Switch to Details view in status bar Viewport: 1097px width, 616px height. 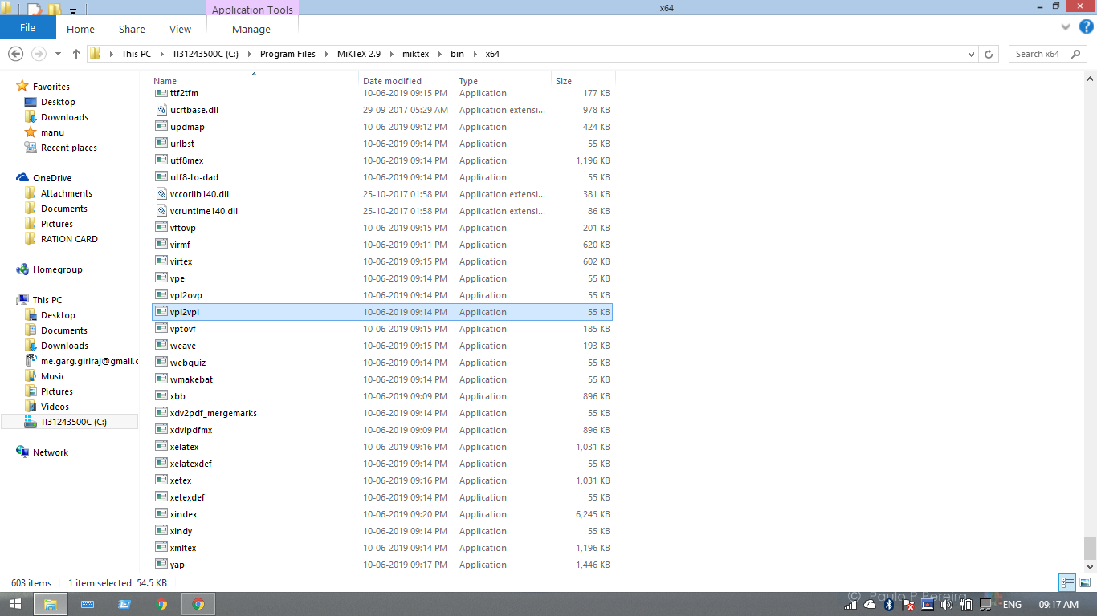pyautogui.click(x=1067, y=583)
